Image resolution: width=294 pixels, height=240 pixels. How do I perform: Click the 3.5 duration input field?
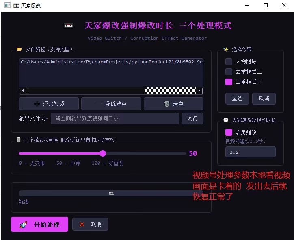pyautogui.click(x=251, y=152)
